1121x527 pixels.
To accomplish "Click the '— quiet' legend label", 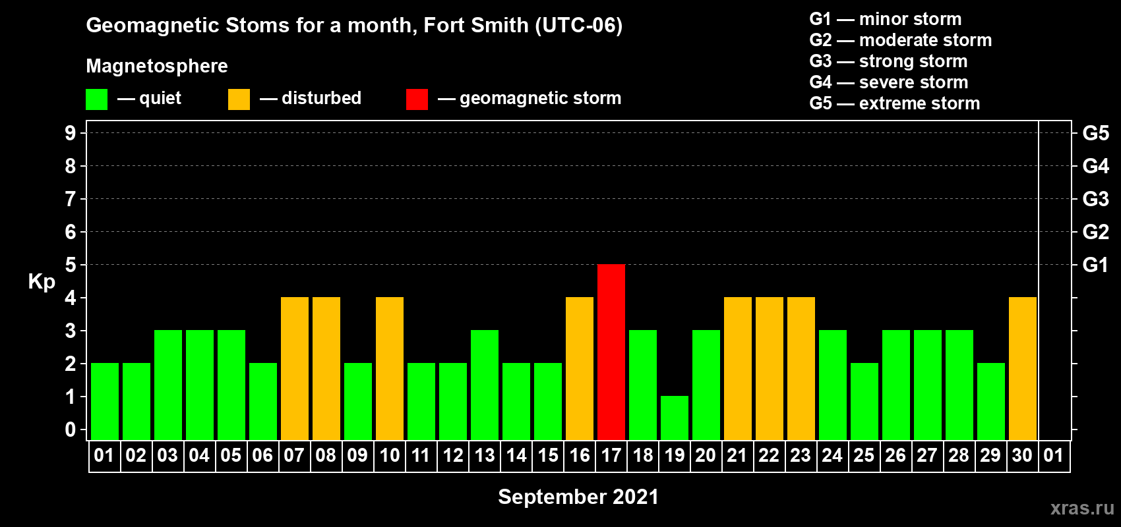I will pyautogui.click(x=149, y=99).
